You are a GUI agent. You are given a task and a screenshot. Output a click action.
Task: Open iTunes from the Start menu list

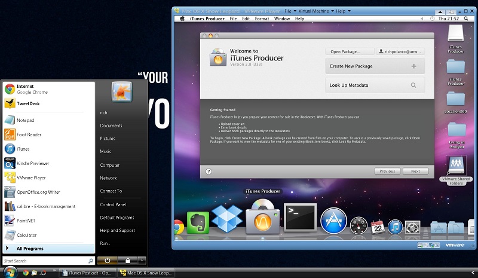coord(49,149)
